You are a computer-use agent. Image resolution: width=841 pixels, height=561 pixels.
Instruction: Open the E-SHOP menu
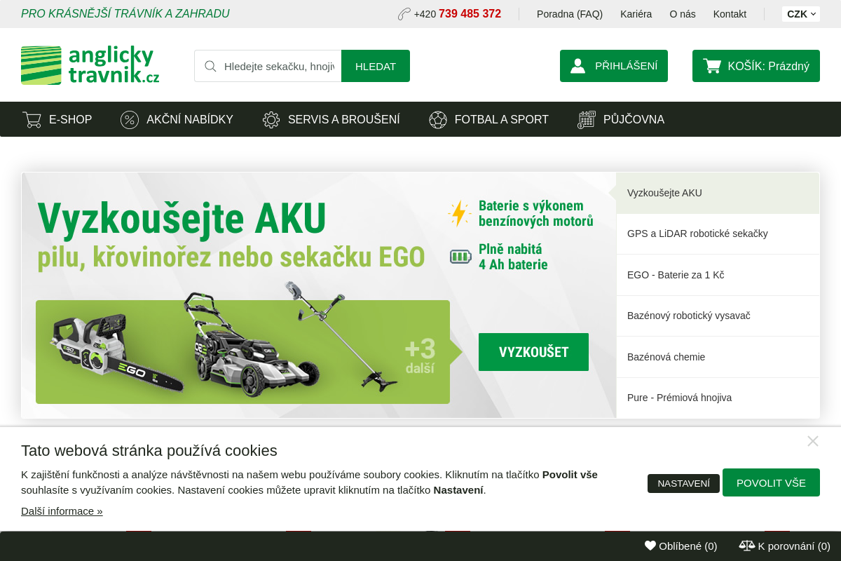pyautogui.click(x=57, y=119)
